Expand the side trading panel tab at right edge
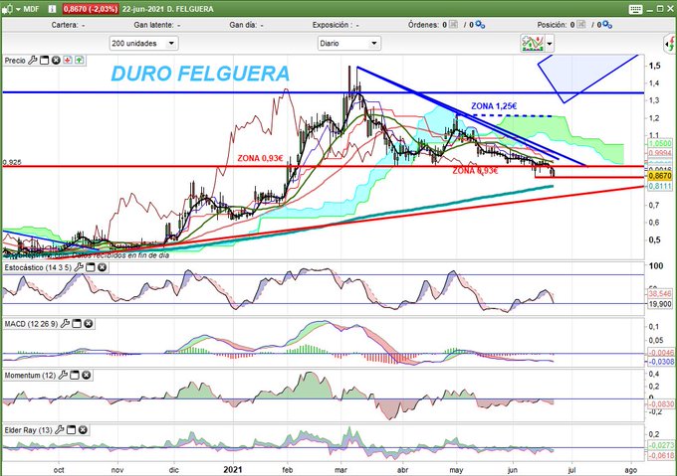Image resolution: width=677 pixels, height=476 pixels. click(x=670, y=44)
